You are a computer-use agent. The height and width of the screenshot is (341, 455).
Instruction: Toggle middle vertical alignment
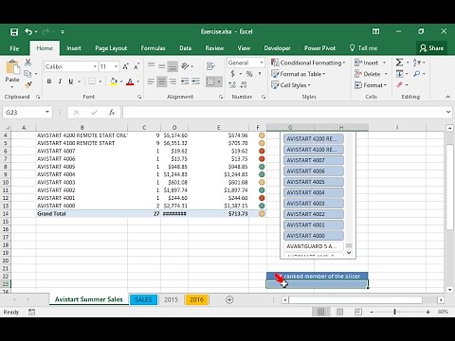tap(162, 66)
